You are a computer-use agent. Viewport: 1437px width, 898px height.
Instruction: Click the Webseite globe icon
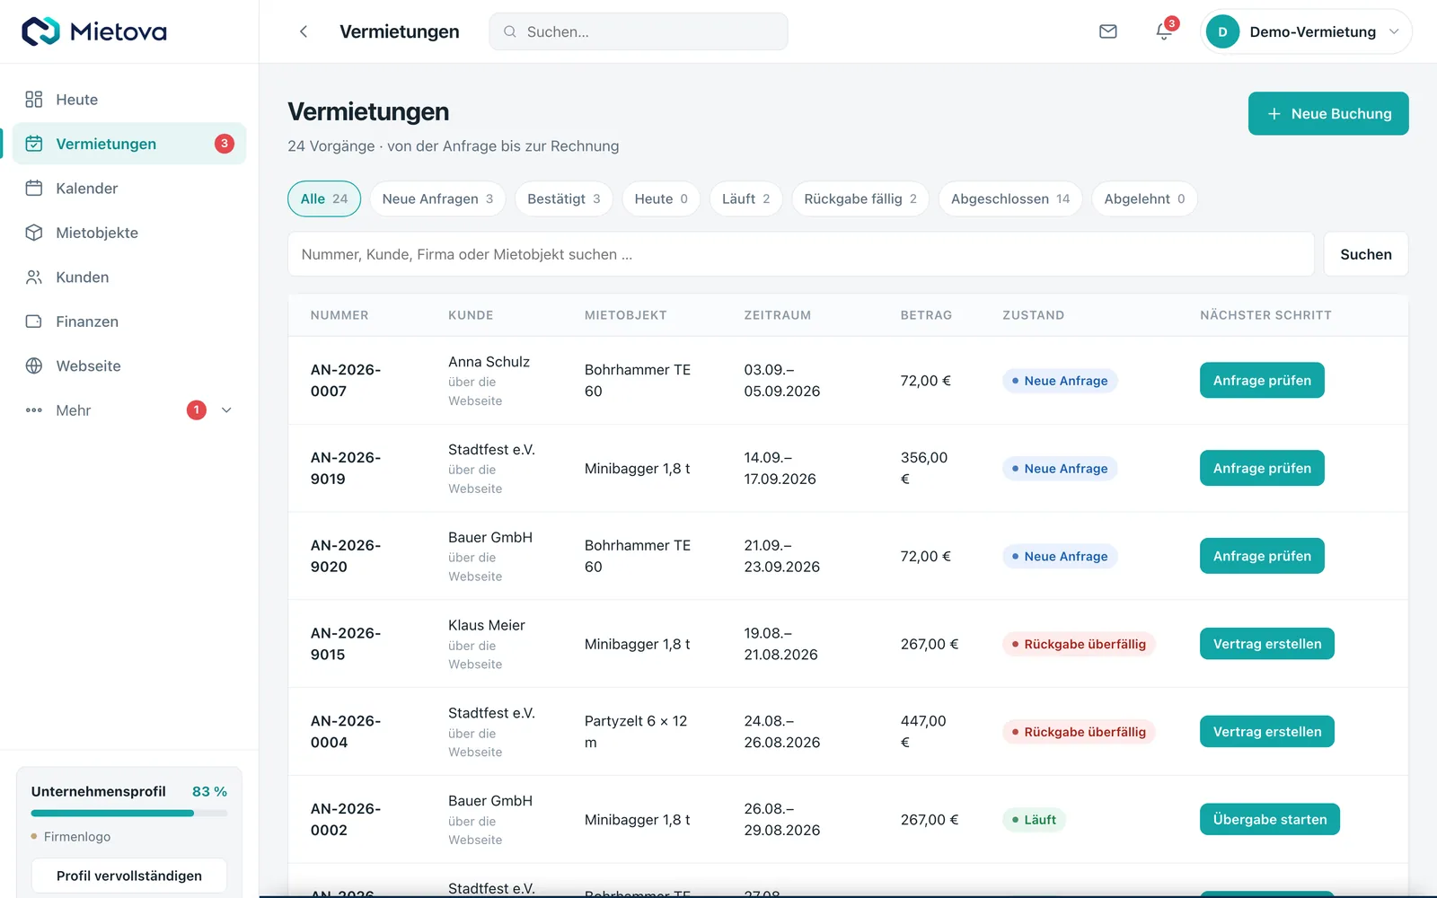pyautogui.click(x=34, y=366)
